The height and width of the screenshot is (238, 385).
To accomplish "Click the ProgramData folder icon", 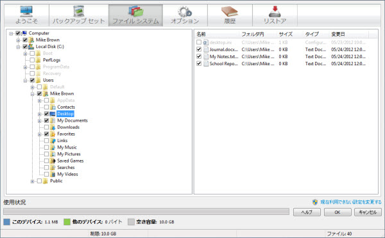I will 38,67.
